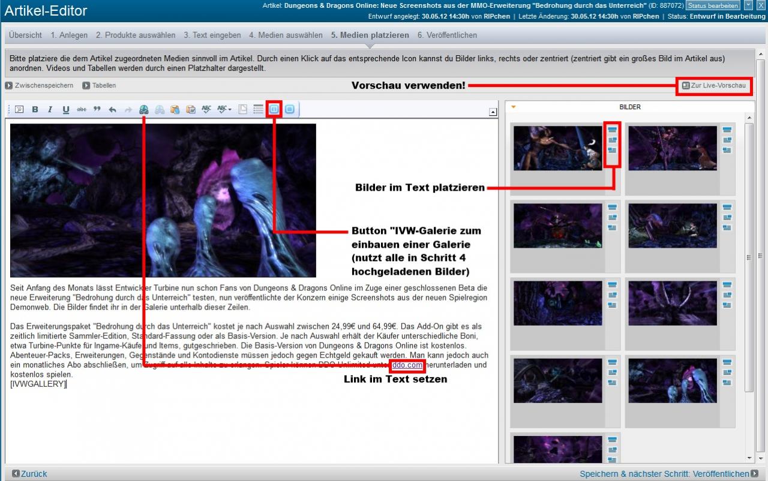The height and width of the screenshot is (481, 768).
Task: Redo the last edit
Action: [x=128, y=110]
